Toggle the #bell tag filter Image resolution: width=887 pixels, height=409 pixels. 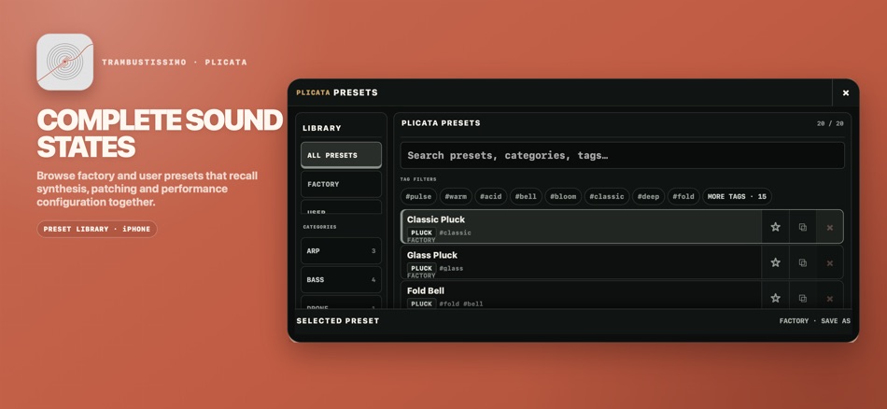(526, 196)
